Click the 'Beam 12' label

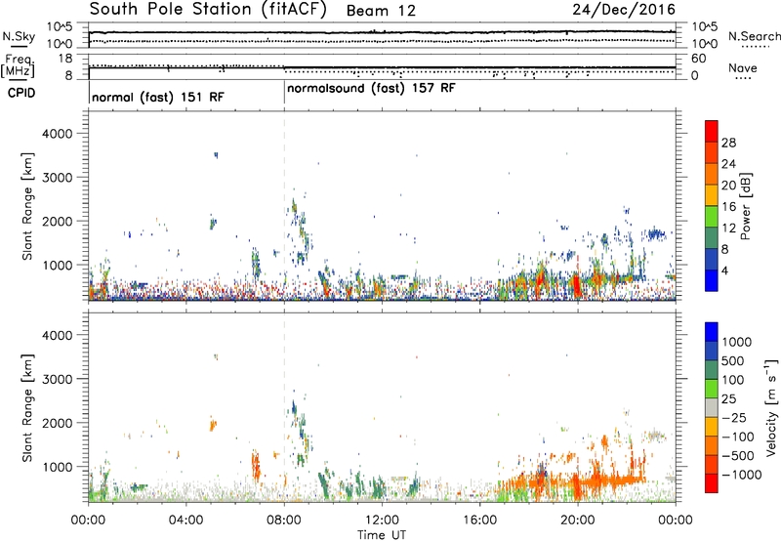(x=381, y=11)
